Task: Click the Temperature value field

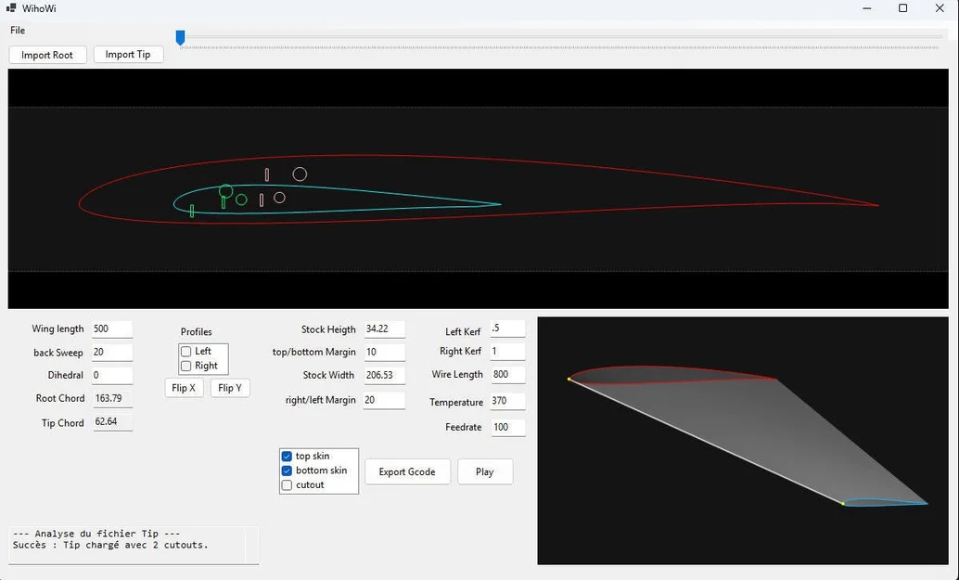Action: coord(506,400)
